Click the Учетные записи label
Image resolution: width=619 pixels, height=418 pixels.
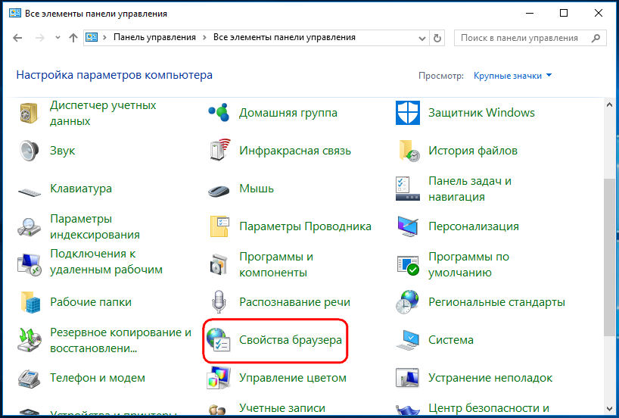click(282, 408)
